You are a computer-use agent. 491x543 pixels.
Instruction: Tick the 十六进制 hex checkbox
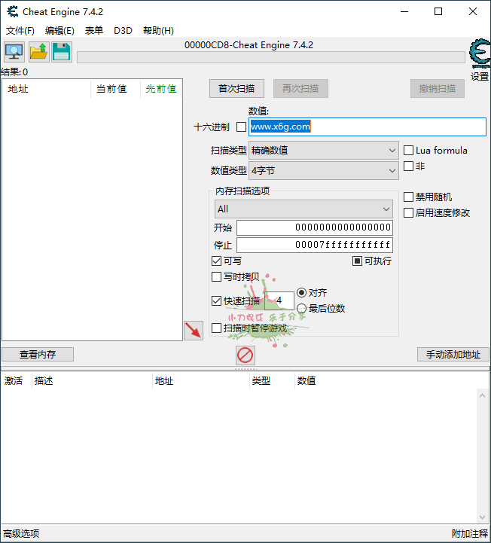[241, 127]
